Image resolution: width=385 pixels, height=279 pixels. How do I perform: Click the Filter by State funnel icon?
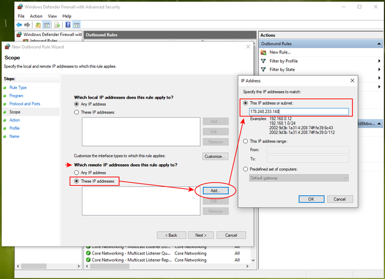(x=263, y=69)
